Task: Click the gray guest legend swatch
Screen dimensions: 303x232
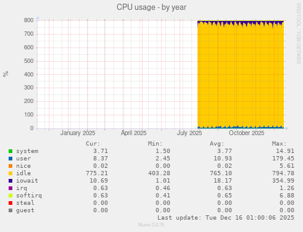Action: pos(10,210)
